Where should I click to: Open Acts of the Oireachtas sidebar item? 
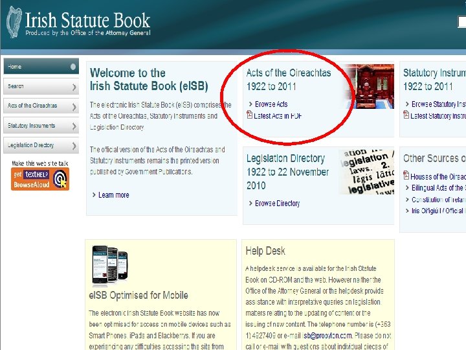pos(41,106)
